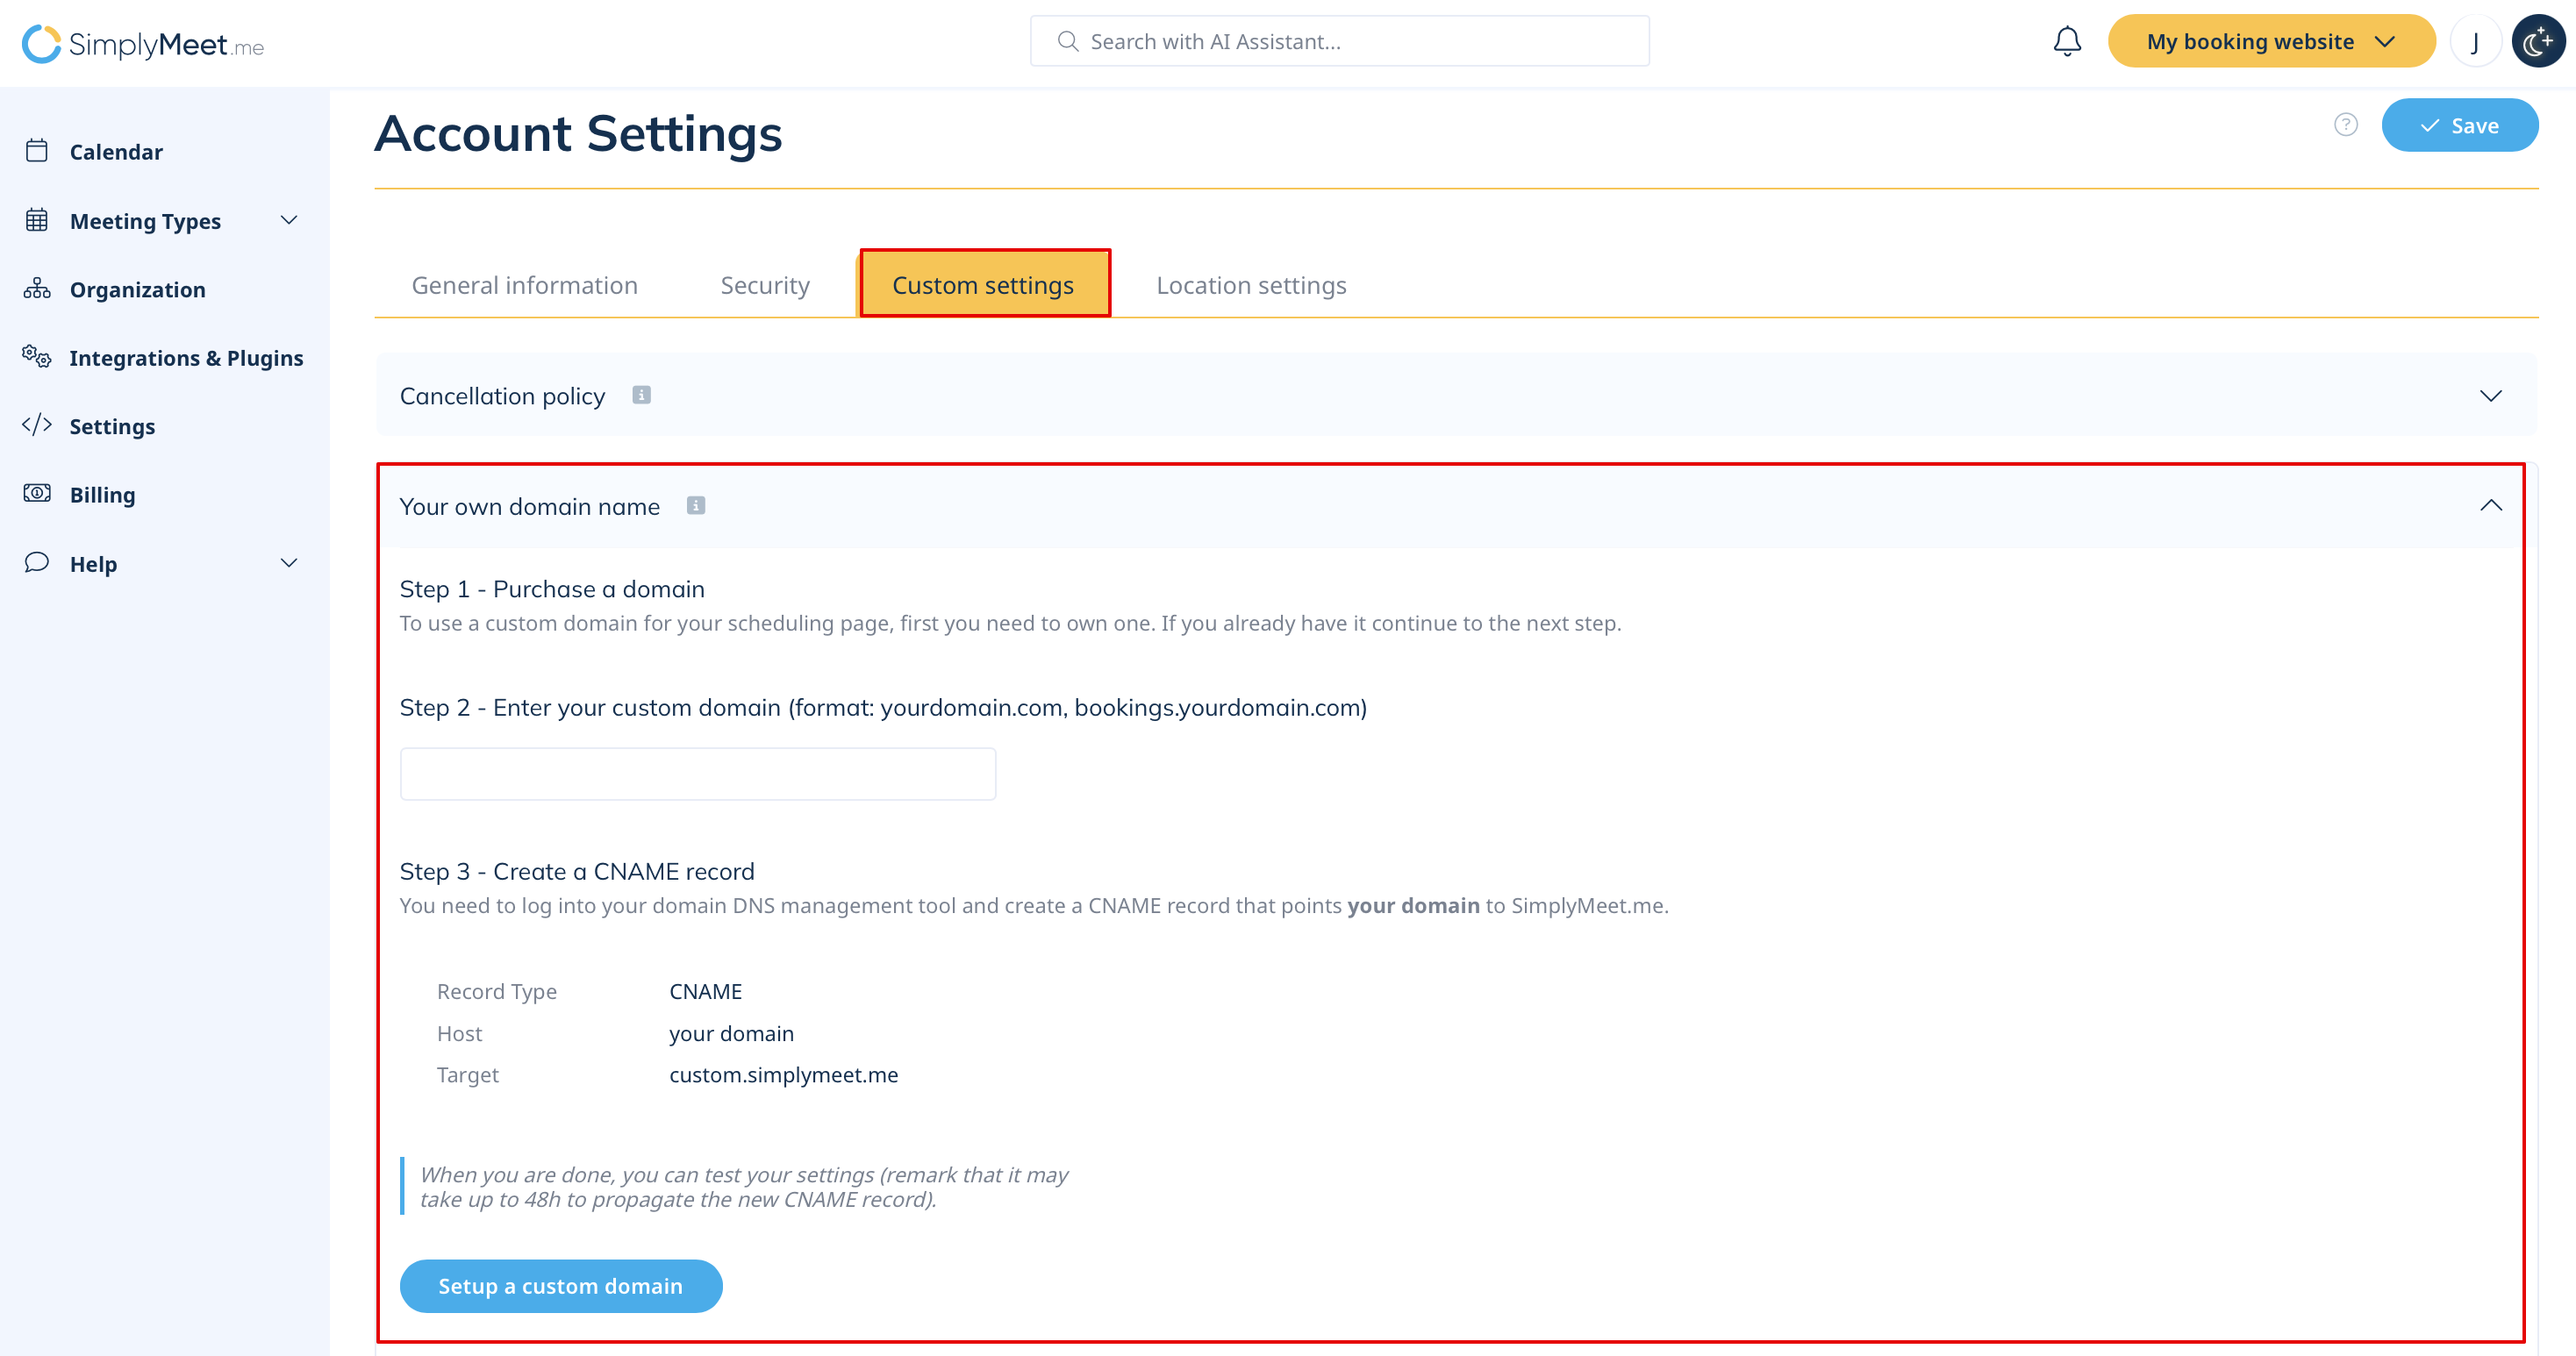
Task: Go to Integrations & Plugins
Action: click(186, 358)
